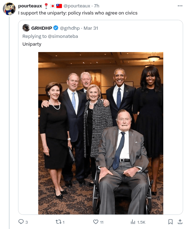187x229 pixels.
Task: Open GRHDHP display name in quoted tweet
Action: [x=42, y=28]
